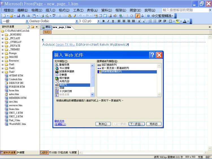
Task: Click the help question mark in dialog title
Action: 152,55
